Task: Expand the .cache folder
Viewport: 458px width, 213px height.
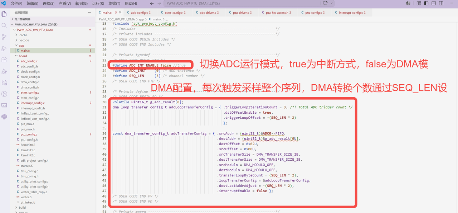Action: point(53,35)
